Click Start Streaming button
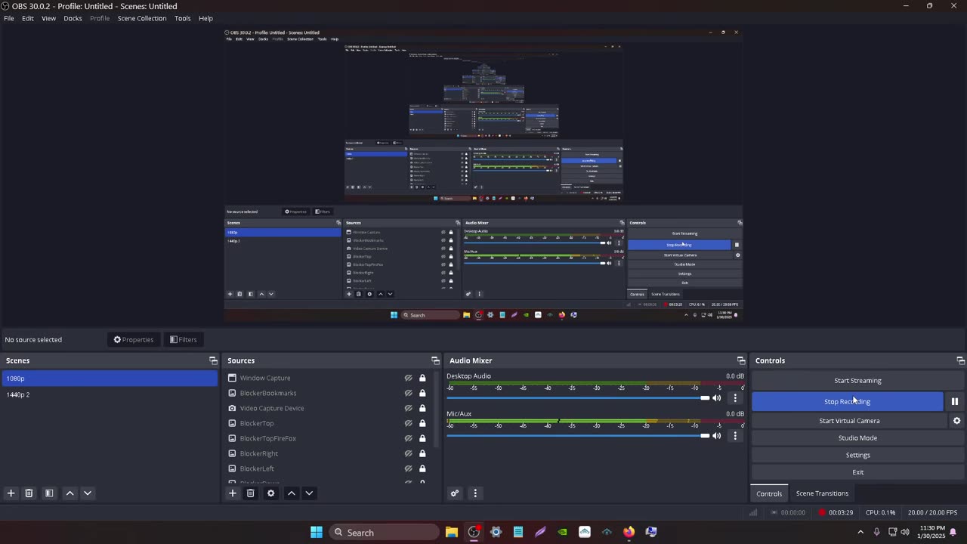967x544 pixels. 857,381
